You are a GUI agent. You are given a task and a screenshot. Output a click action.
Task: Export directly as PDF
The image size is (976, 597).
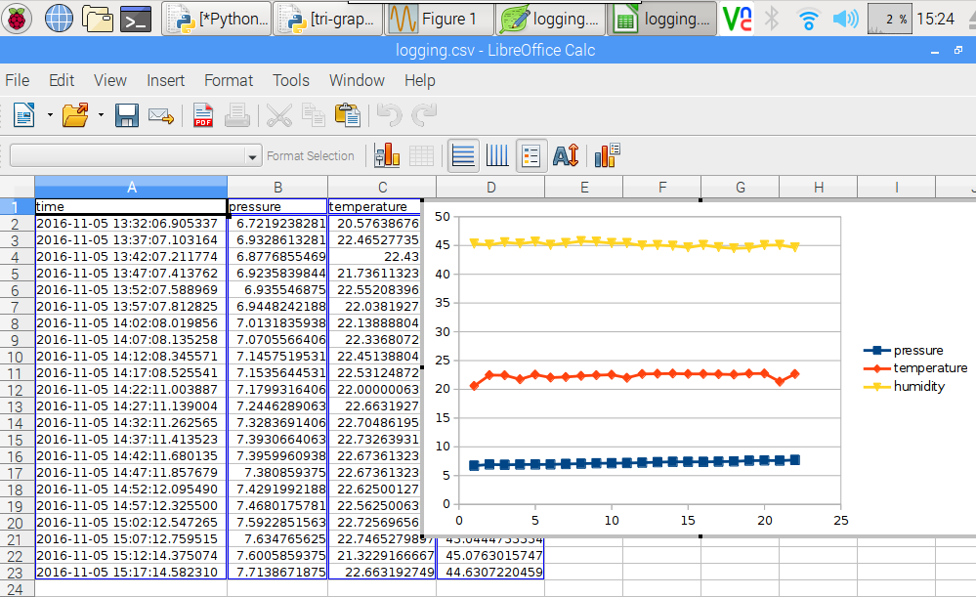[203, 116]
